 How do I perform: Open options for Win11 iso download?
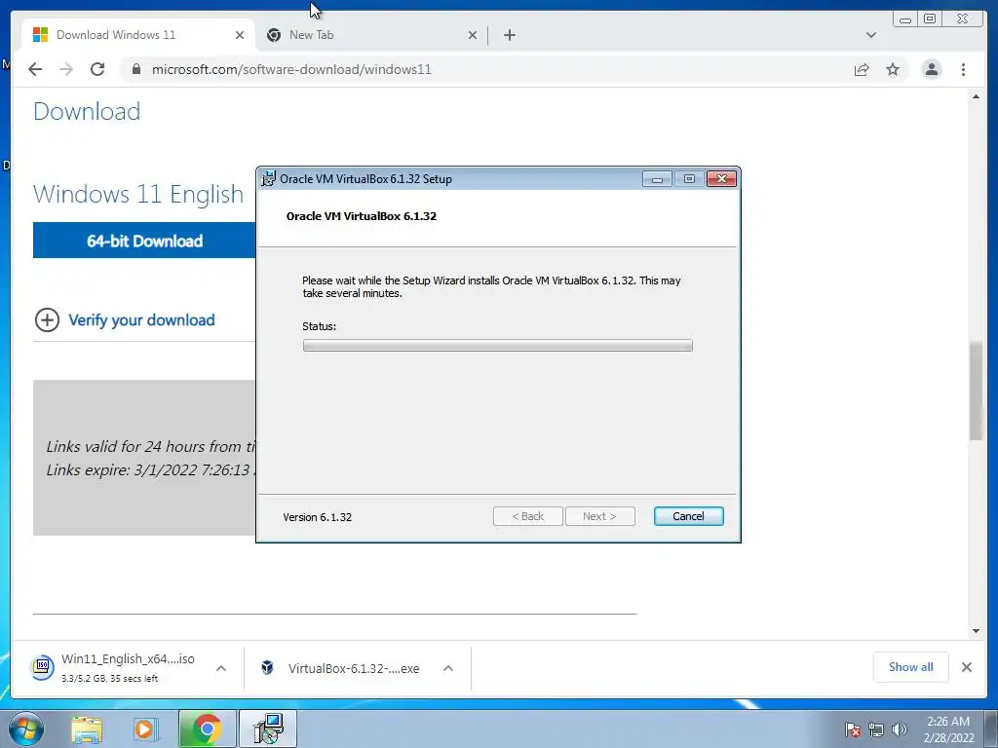[x=221, y=668]
